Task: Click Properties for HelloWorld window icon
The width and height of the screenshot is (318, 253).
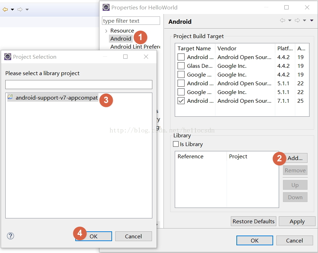Action: (106, 7)
